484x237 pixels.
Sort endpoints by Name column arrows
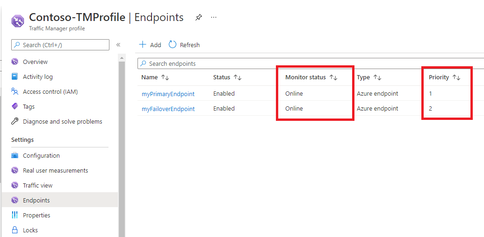coord(165,77)
